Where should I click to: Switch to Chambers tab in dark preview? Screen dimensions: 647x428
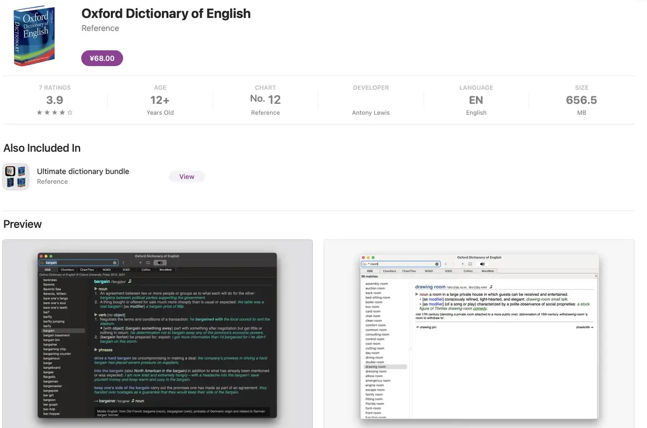(67, 270)
